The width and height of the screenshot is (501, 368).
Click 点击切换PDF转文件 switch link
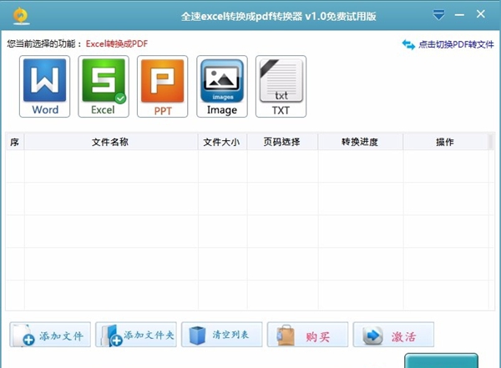[448, 44]
